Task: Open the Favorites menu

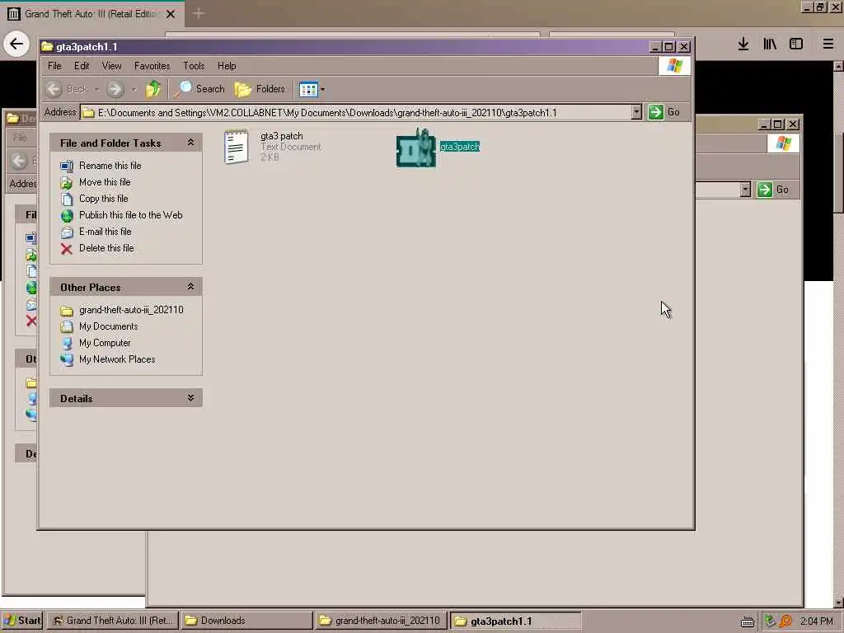Action: click(152, 66)
